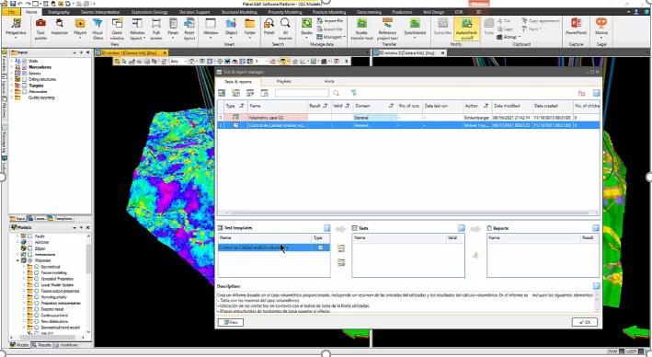
Task: Click the report manager search input field
Action: pyautogui.click(x=302, y=93)
